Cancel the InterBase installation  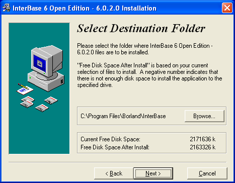[x=207, y=173]
